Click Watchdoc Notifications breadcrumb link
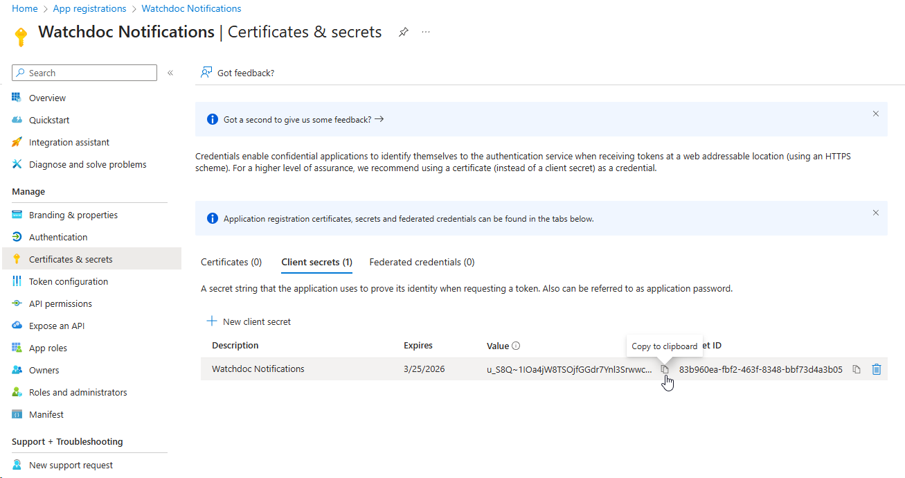 [192, 8]
